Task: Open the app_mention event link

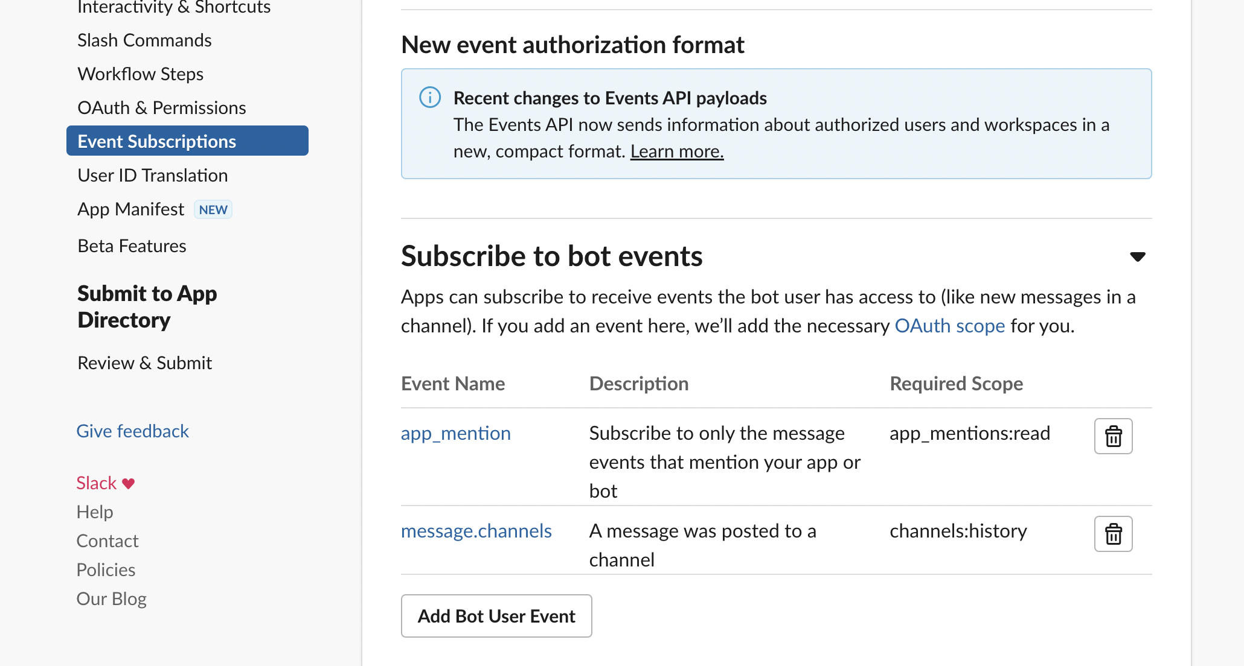Action: [x=456, y=433]
